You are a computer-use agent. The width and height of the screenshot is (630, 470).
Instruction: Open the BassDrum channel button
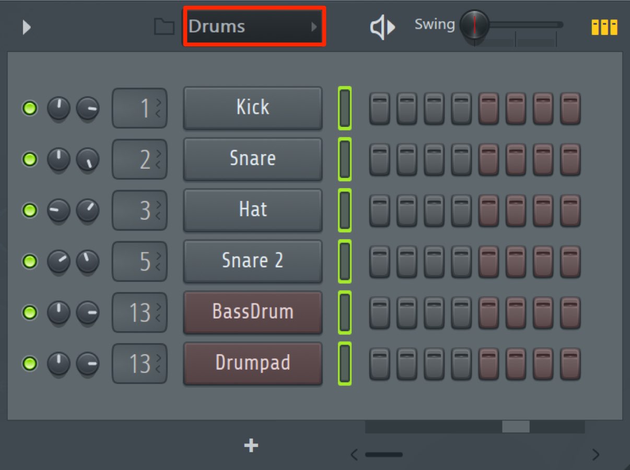(253, 312)
